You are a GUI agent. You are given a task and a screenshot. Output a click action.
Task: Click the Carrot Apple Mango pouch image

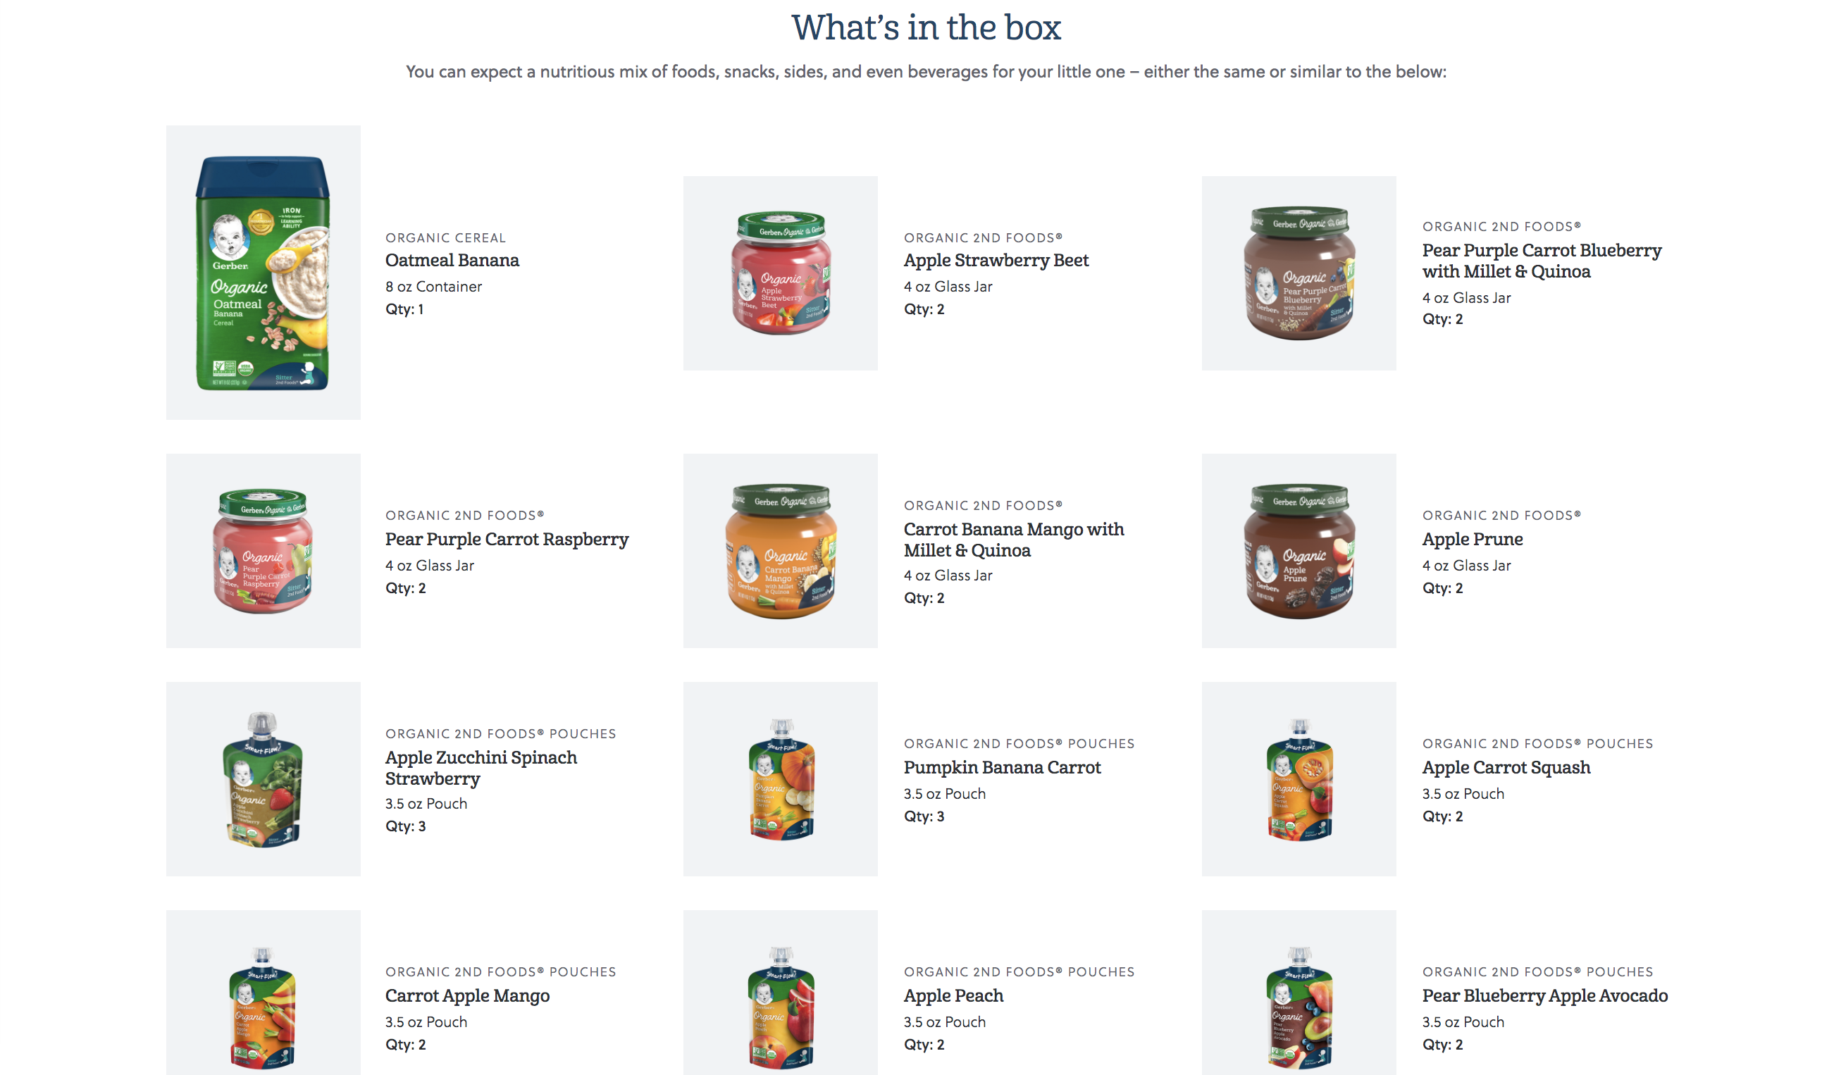click(x=263, y=1005)
